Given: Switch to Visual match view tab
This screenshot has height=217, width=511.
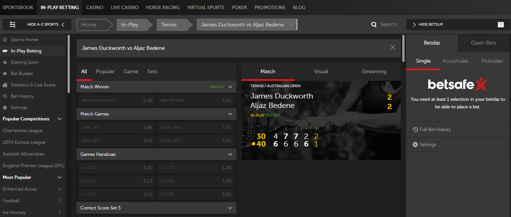Looking at the screenshot, I should coord(321,71).
